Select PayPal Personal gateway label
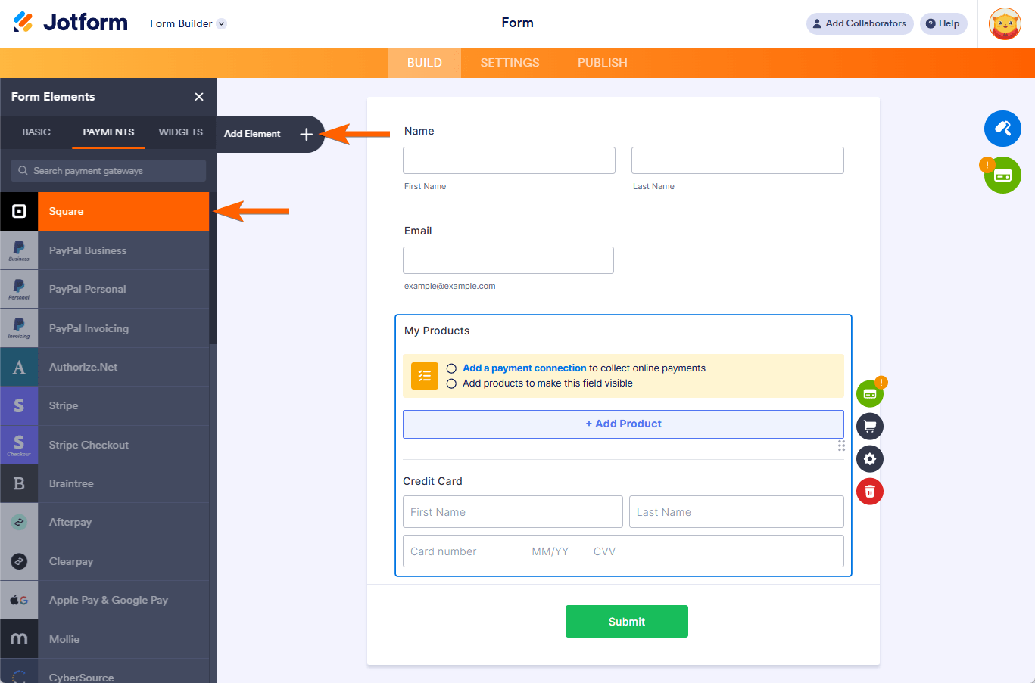Screen dimensions: 1035x683 click(x=88, y=290)
